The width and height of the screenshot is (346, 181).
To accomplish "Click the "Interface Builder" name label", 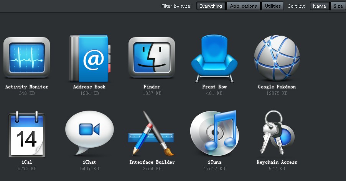I will click(x=152, y=162).
